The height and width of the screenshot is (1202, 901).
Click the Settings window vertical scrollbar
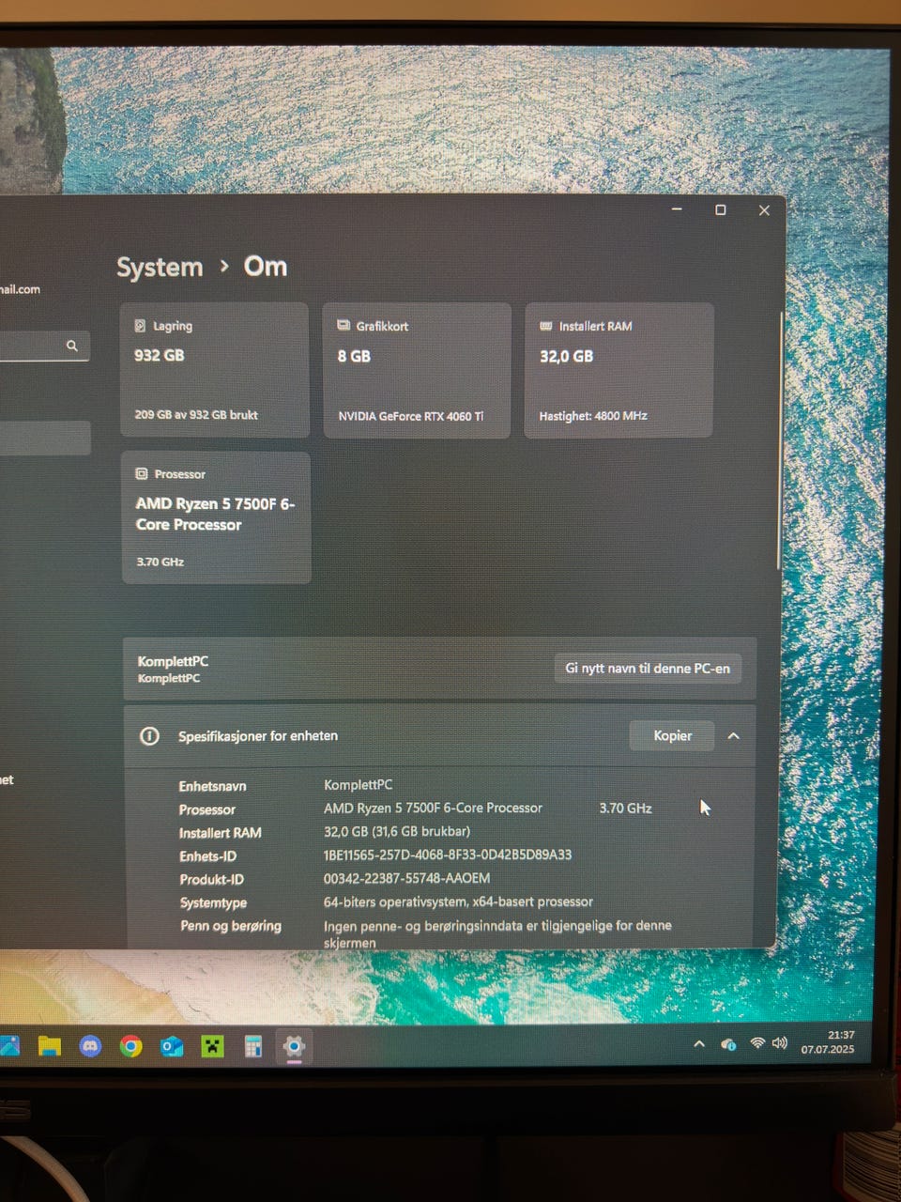(778, 441)
